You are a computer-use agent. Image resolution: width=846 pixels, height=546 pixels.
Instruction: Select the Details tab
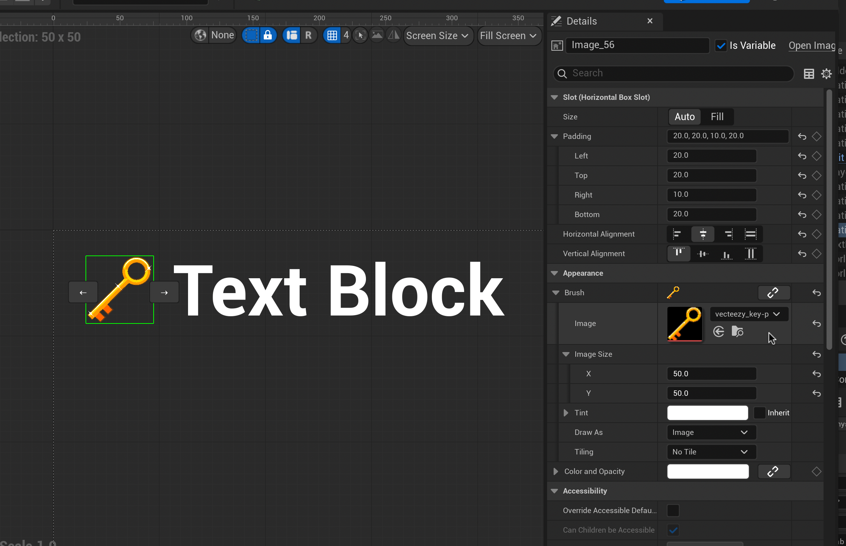coord(581,21)
